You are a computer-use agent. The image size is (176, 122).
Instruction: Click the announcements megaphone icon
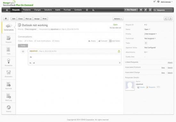141,10
